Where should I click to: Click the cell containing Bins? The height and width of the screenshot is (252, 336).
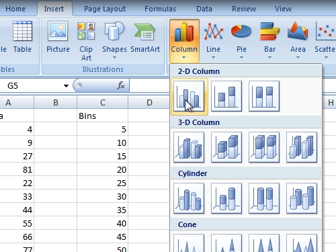(103, 116)
